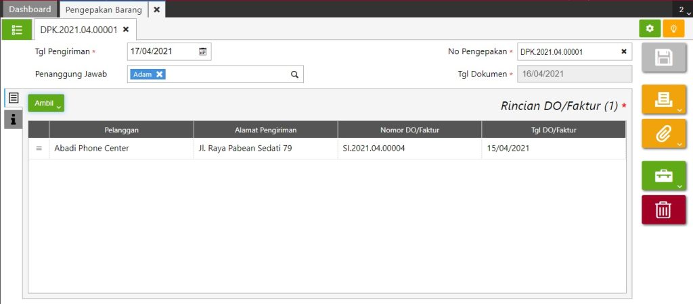Open the calendar picker for Tgl Pengiriman
693x304 pixels.
[203, 51]
